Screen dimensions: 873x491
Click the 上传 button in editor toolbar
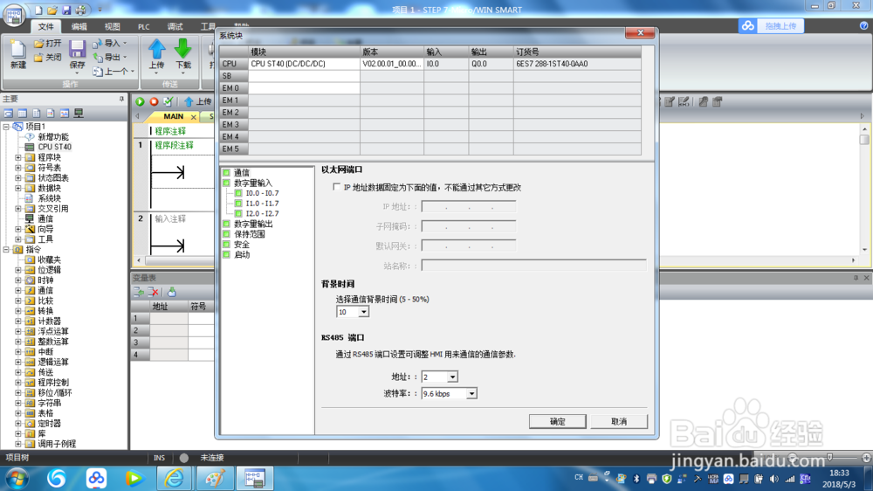click(x=197, y=101)
